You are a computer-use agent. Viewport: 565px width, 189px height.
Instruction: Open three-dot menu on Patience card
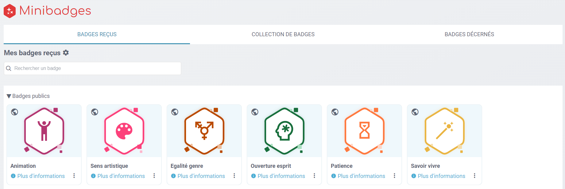pos(394,176)
